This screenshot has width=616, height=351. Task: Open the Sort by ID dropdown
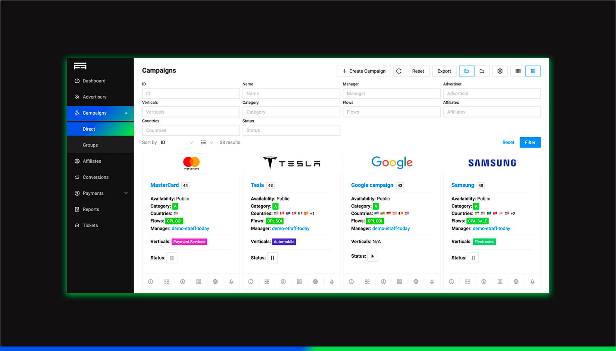pyautogui.click(x=177, y=142)
